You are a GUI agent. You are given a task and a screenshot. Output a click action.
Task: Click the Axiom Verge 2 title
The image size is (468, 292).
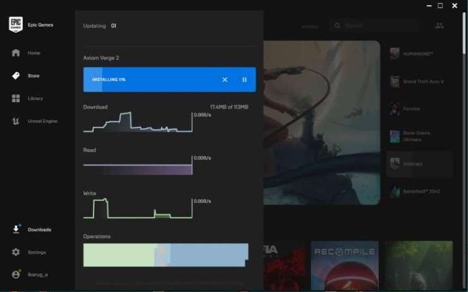101,58
